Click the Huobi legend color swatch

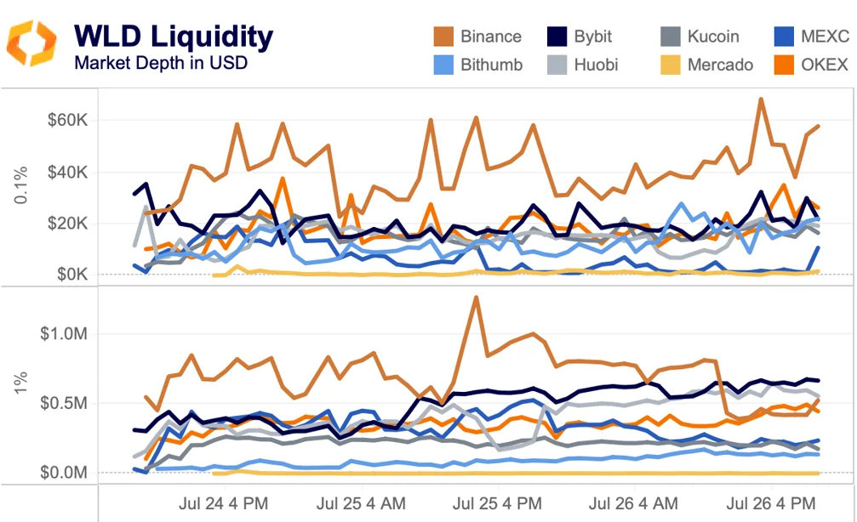click(x=556, y=64)
